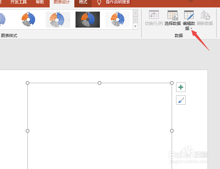Click the 数据 group label
The height and width of the screenshot is (169, 220).
(179, 35)
